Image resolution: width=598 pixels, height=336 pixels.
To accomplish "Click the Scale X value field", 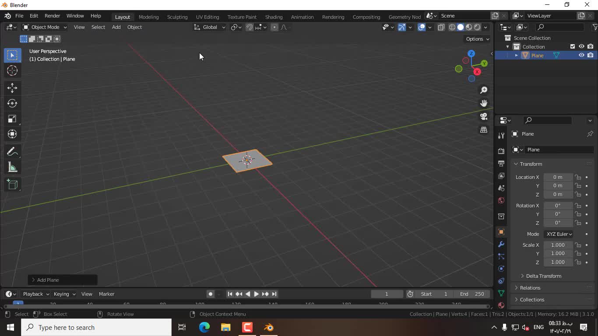I will click(558, 245).
